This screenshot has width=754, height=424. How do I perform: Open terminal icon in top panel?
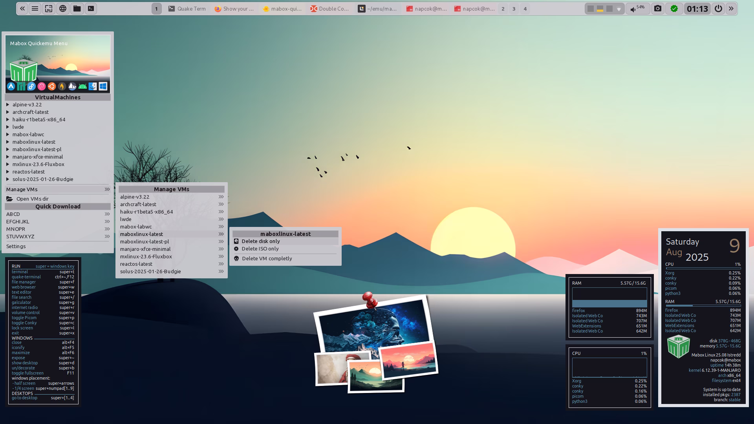pos(91,9)
